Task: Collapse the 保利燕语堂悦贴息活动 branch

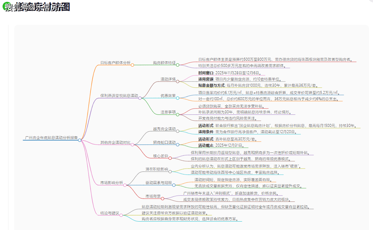Action: pos(140,98)
